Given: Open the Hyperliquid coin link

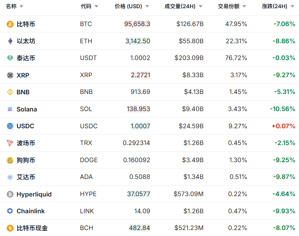Looking at the screenshot, I should point(34,194).
